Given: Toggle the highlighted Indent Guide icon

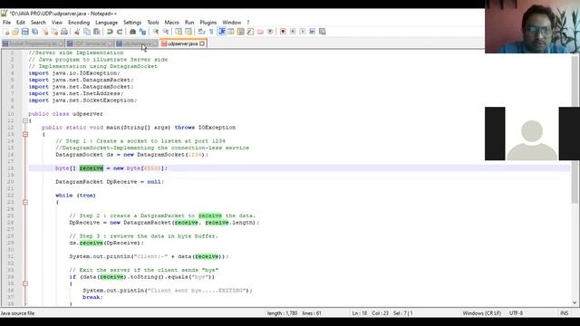Looking at the screenshot, I should [221, 32].
